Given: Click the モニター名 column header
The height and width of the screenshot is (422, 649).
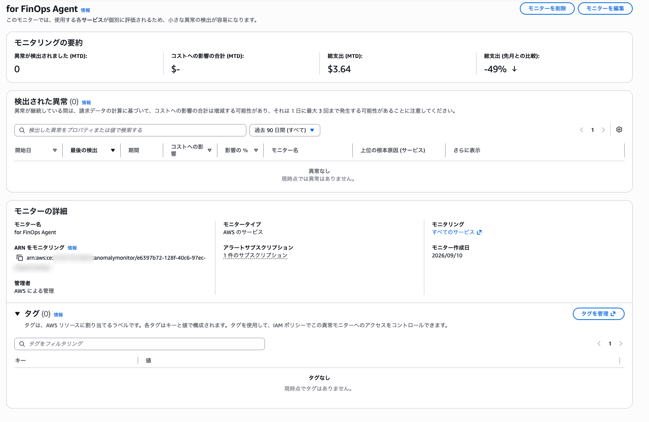Looking at the screenshot, I should [x=285, y=150].
